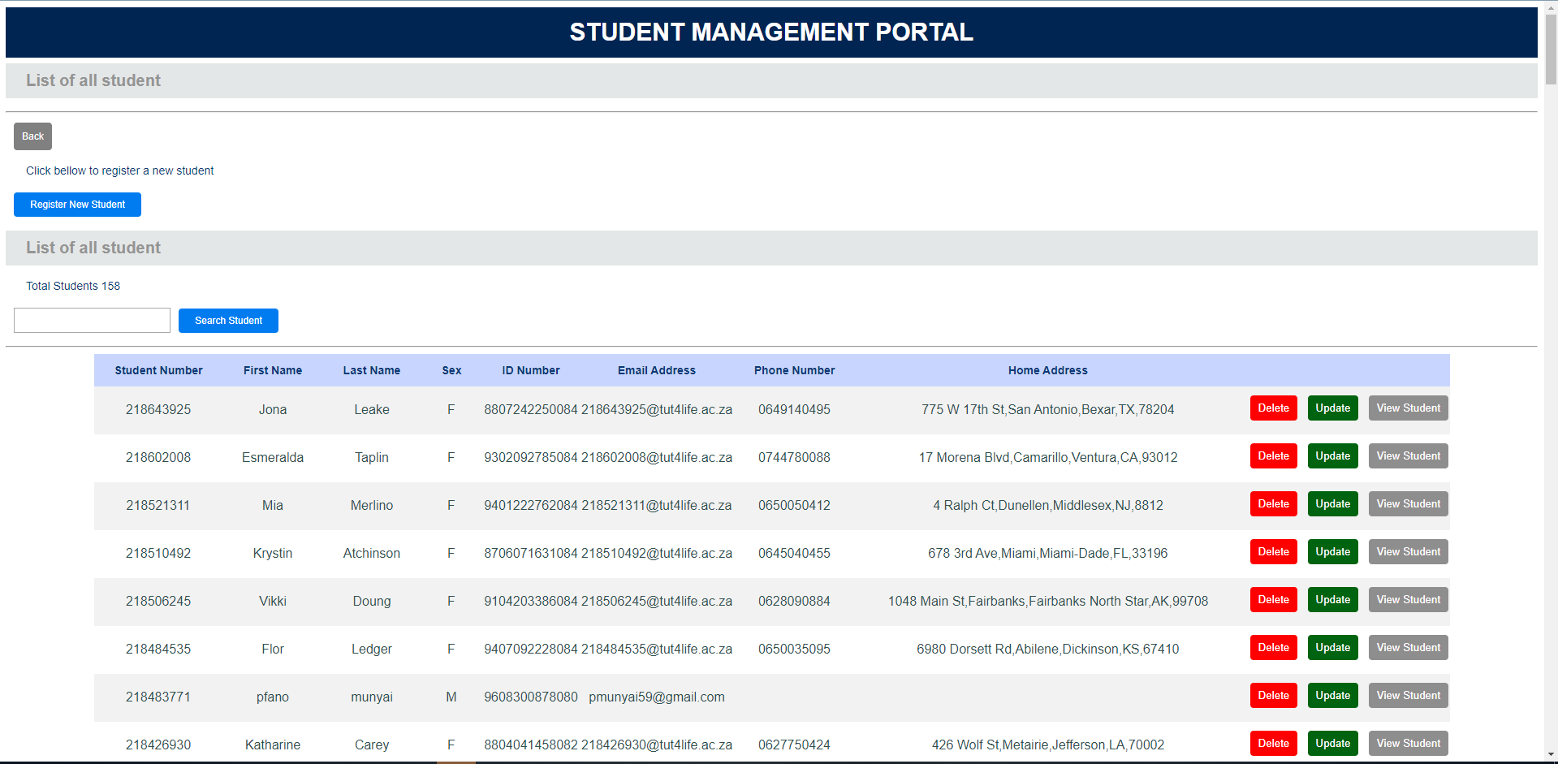
Task: Focus the student search input field
Action: tap(92, 320)
